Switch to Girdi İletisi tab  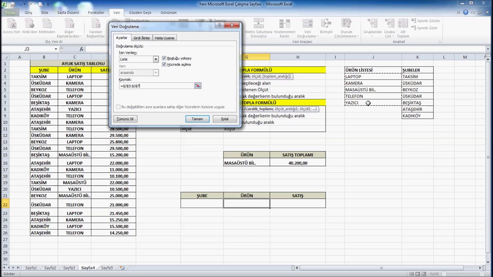141,38
